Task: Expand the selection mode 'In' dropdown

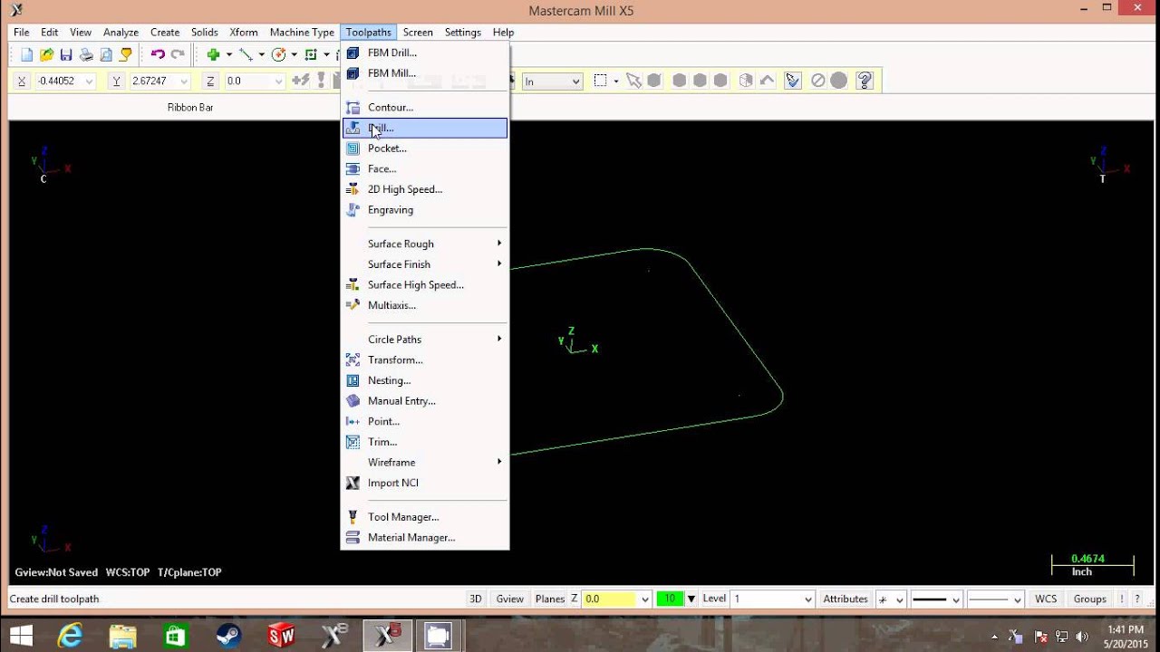Action: [x=575, y=81]
